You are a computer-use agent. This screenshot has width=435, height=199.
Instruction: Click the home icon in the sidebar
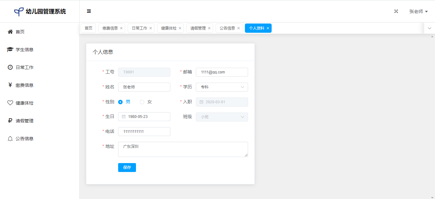tap(10, 32)
